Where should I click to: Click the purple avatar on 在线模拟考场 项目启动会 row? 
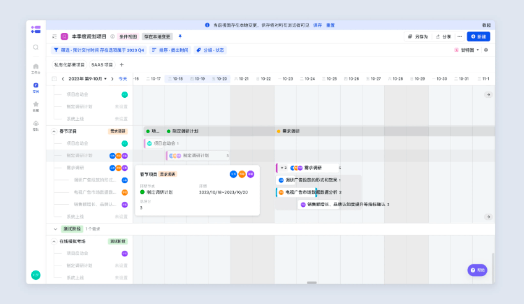(124, 253)
